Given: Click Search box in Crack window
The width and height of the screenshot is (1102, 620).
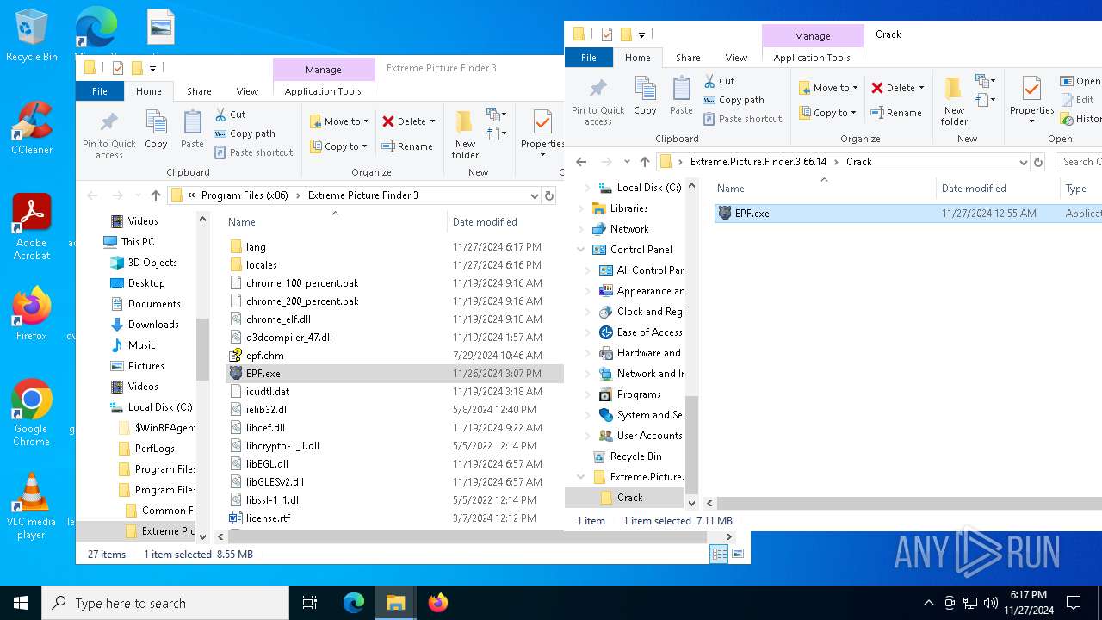Looking at the screenshot, I should pyautogui.click(x=1079, y=162).
